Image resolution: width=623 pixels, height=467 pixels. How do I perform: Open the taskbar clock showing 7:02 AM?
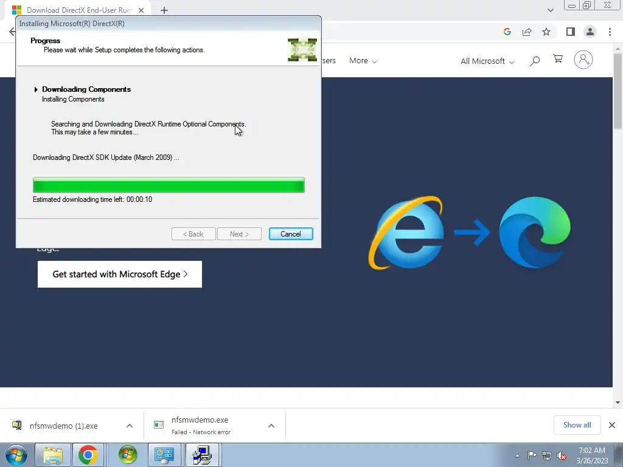click(x=592, y=455)
